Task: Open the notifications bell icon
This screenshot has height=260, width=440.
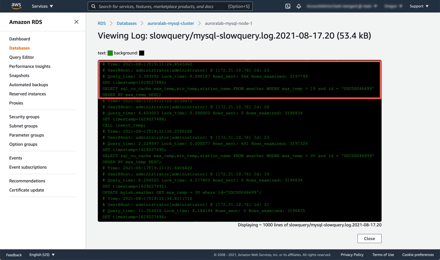Action: click(299, 6)
